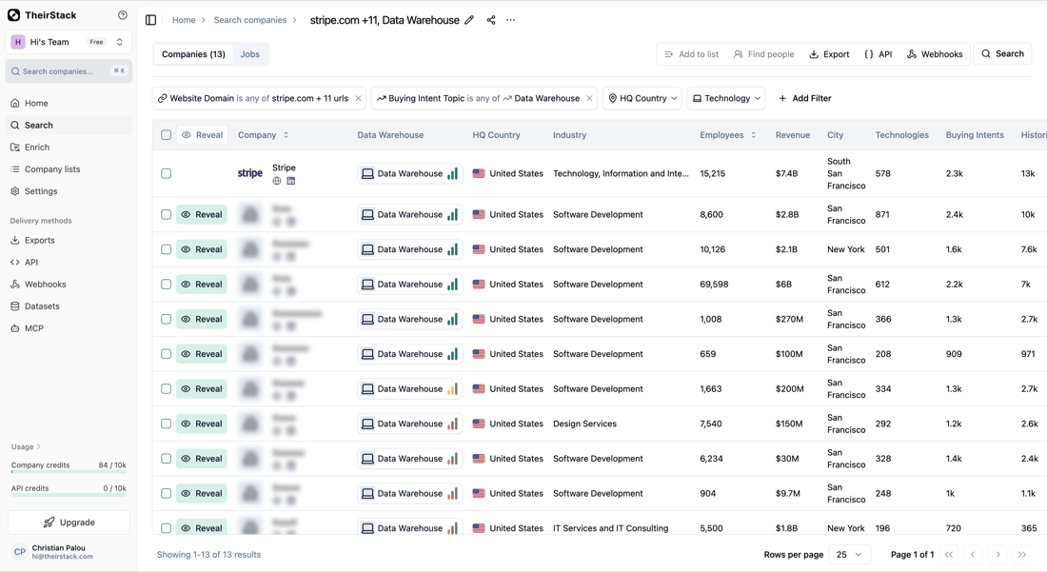Screen dimensions: 1047x572
Task: Tick checkbox for the New York 10,126 row
Action: click(167, 249)
